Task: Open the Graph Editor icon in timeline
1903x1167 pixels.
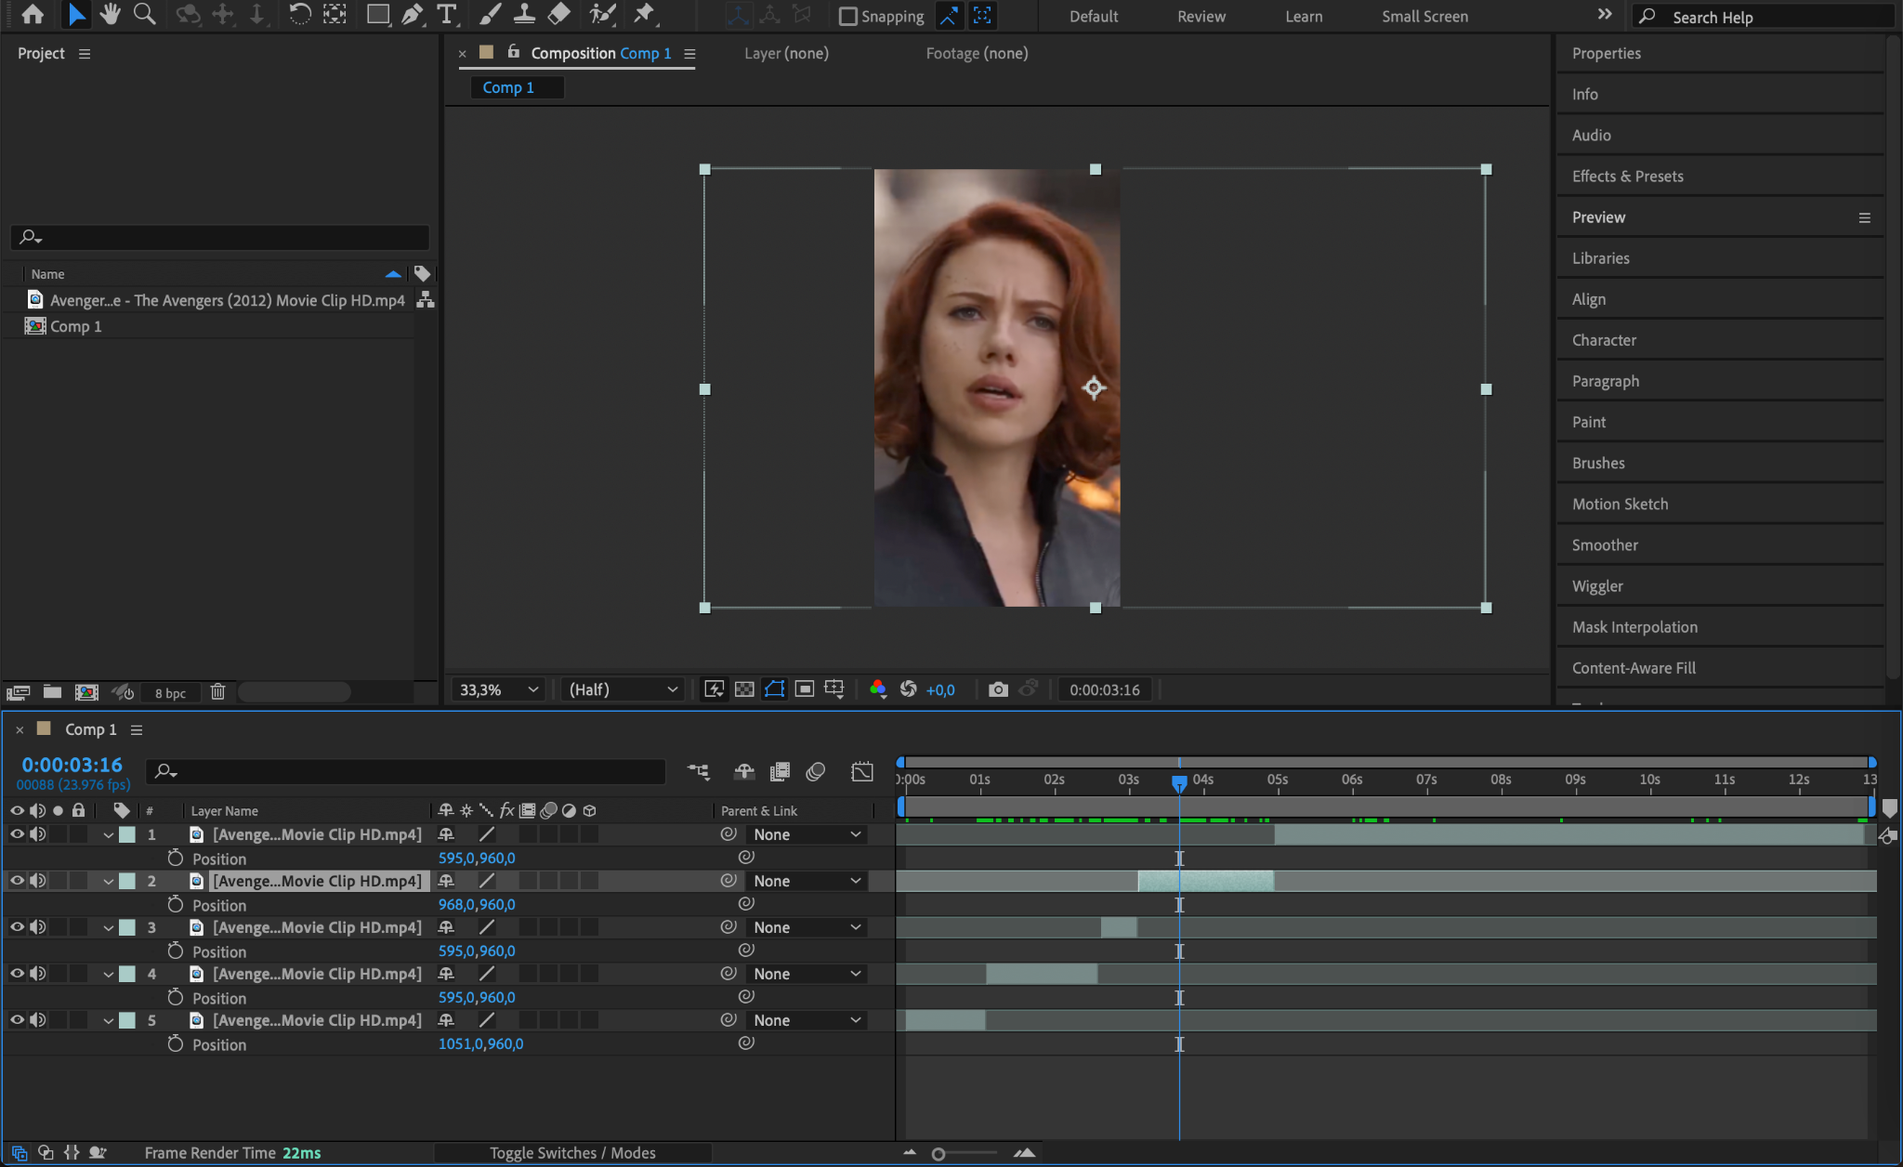Action: (x=861, y=772)
